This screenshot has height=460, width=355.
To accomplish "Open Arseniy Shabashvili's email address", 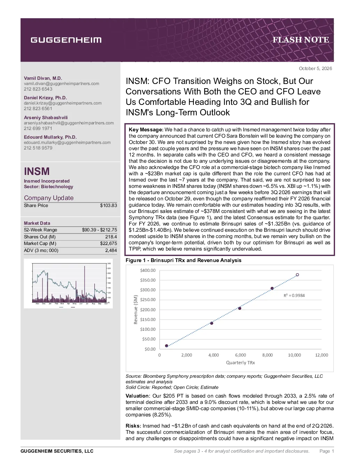I will pyautogui.click(x=69, y=123).
